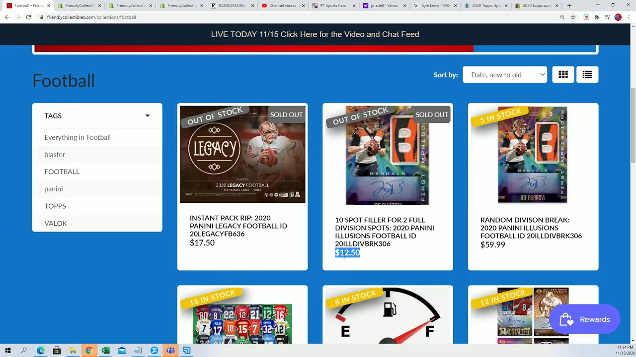Switch to YouTube Channel videos tab
This screenshot has width=636, height=357.
[x=283, y=5]
